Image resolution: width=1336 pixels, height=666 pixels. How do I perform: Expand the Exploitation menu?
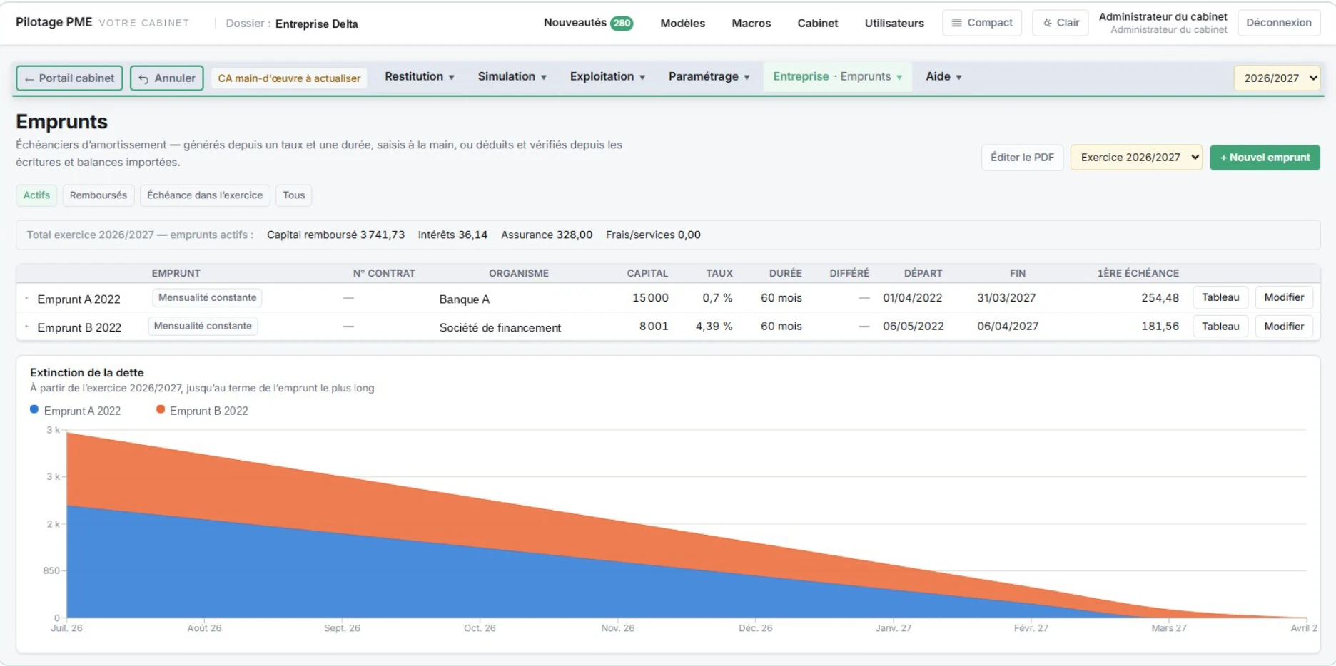pyautogui.click(x=607, y=77)
